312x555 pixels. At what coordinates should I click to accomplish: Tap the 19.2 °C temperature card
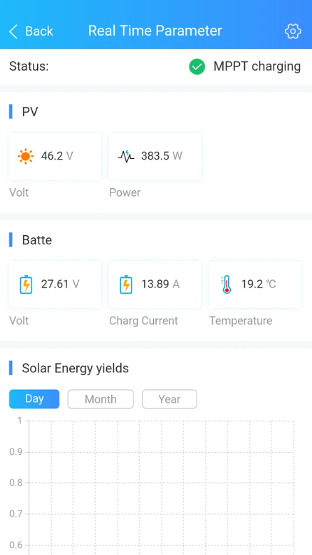pyautogui.click(x=255, y=285)
